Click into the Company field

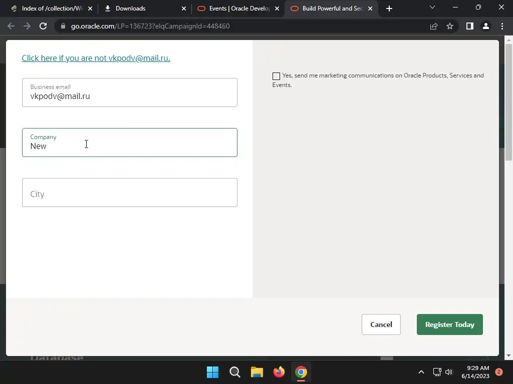coord(130,142)
